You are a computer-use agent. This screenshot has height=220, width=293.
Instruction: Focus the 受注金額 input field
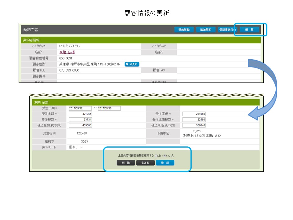tap(80, 114)
